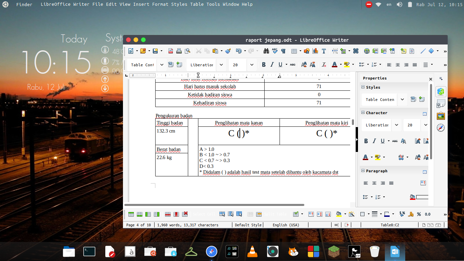
Task: Open the Navigator deck in the sidebar
Action: (x=441, y=128)
